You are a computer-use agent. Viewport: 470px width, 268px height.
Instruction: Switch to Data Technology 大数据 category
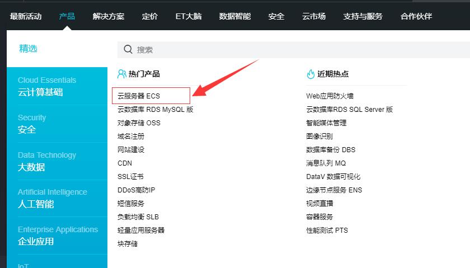57,161
